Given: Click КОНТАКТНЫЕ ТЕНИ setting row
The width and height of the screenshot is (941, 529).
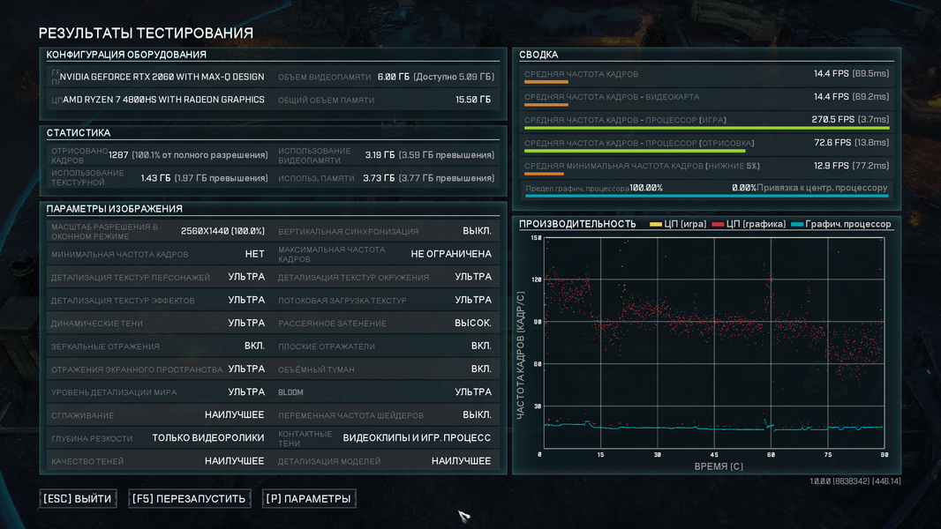Looking at the screenshot, I should pos(386,438).
